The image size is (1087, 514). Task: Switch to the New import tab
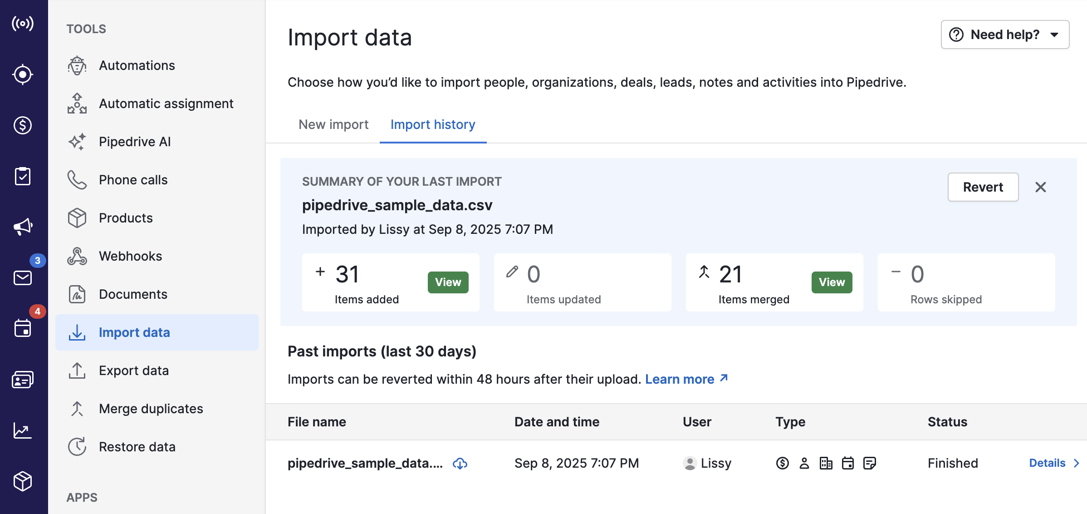pos(333,124)
